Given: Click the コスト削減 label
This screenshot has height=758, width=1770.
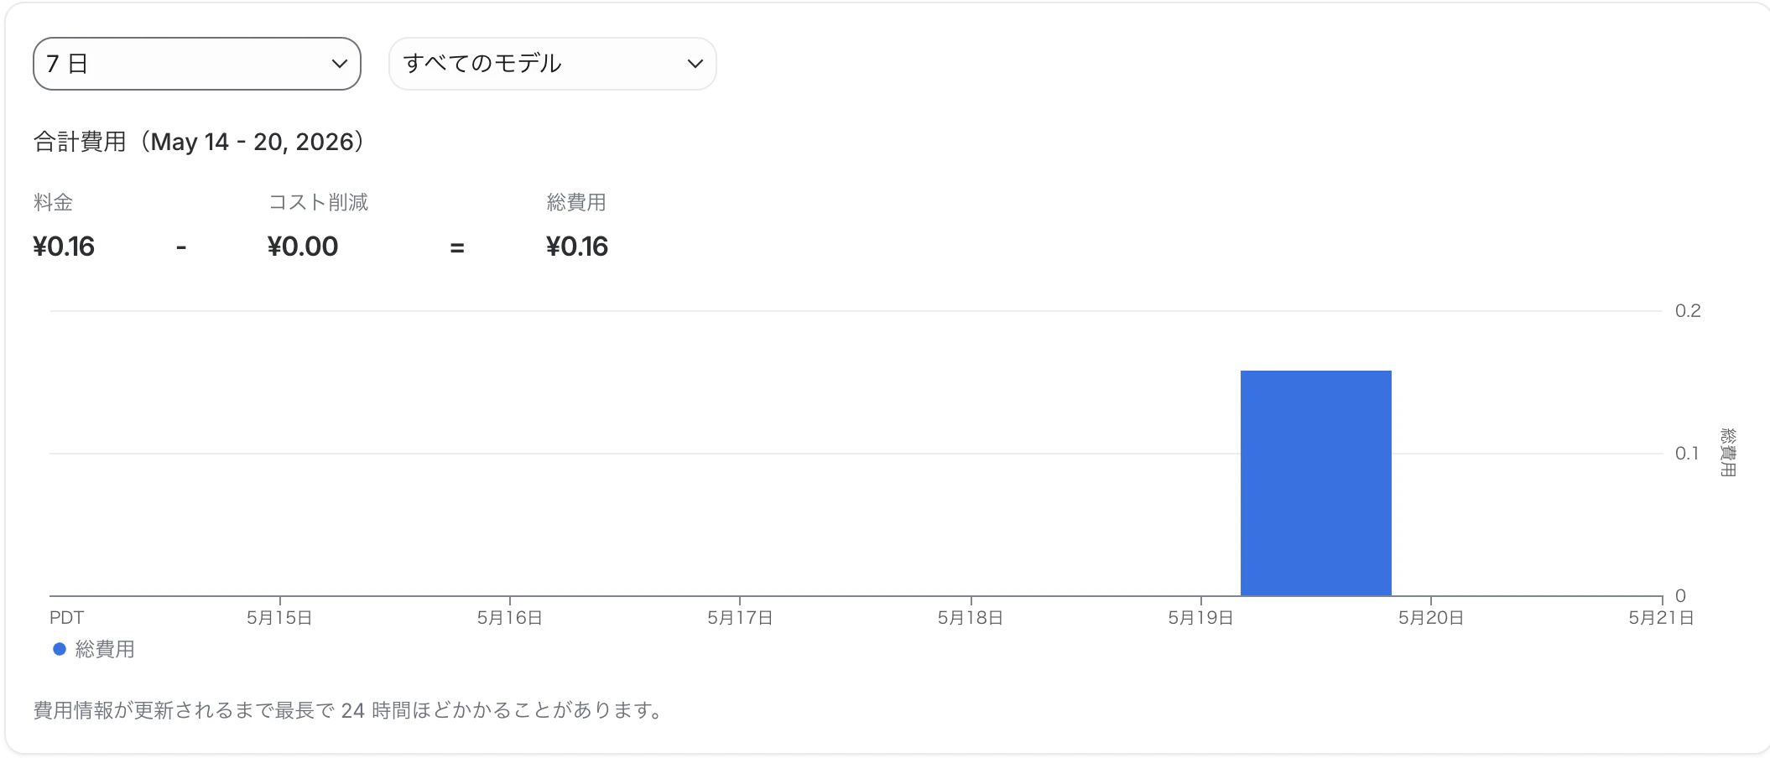Looking at the screenshot, I should (x=318, y=202).
